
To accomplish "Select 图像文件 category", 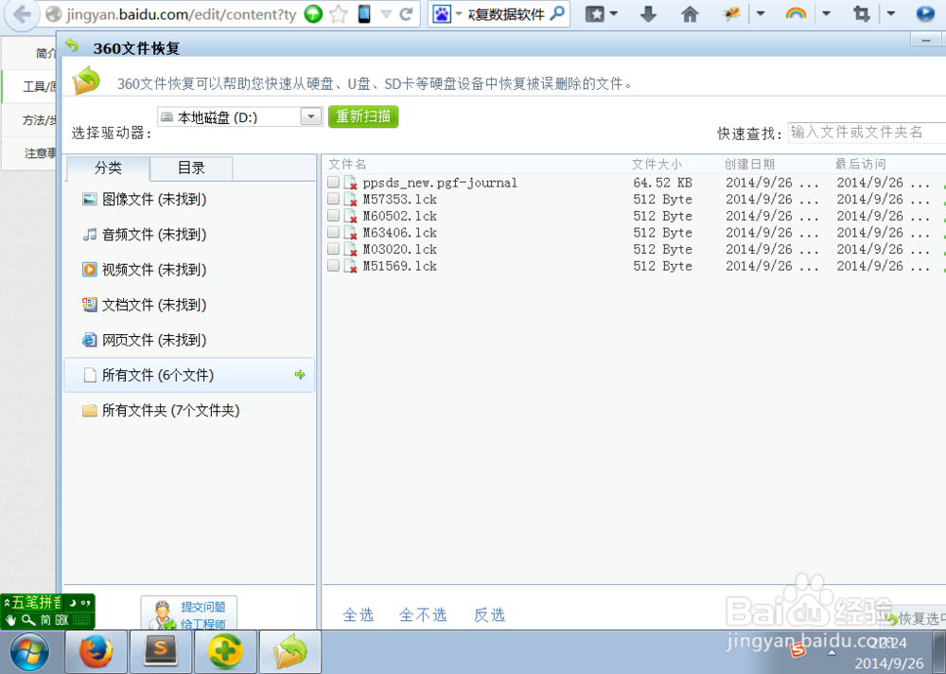I will [x=189, y=200].
